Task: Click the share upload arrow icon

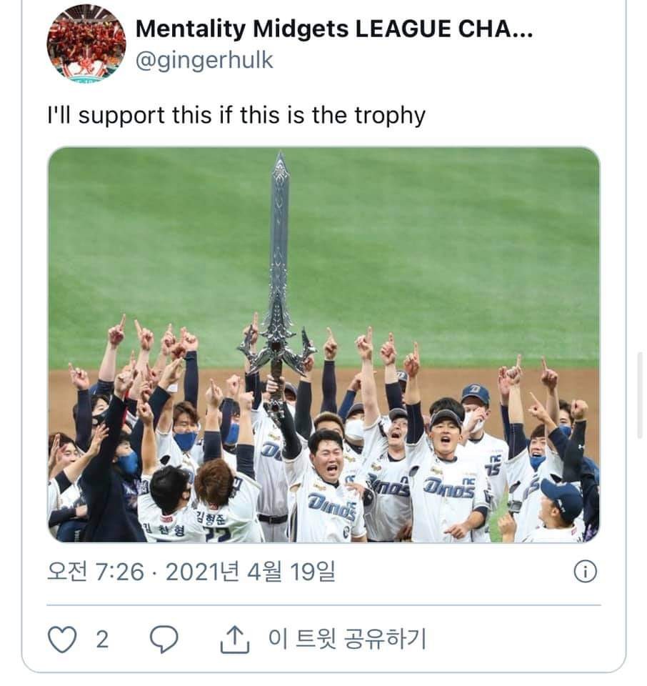Action: click(231, 638)
